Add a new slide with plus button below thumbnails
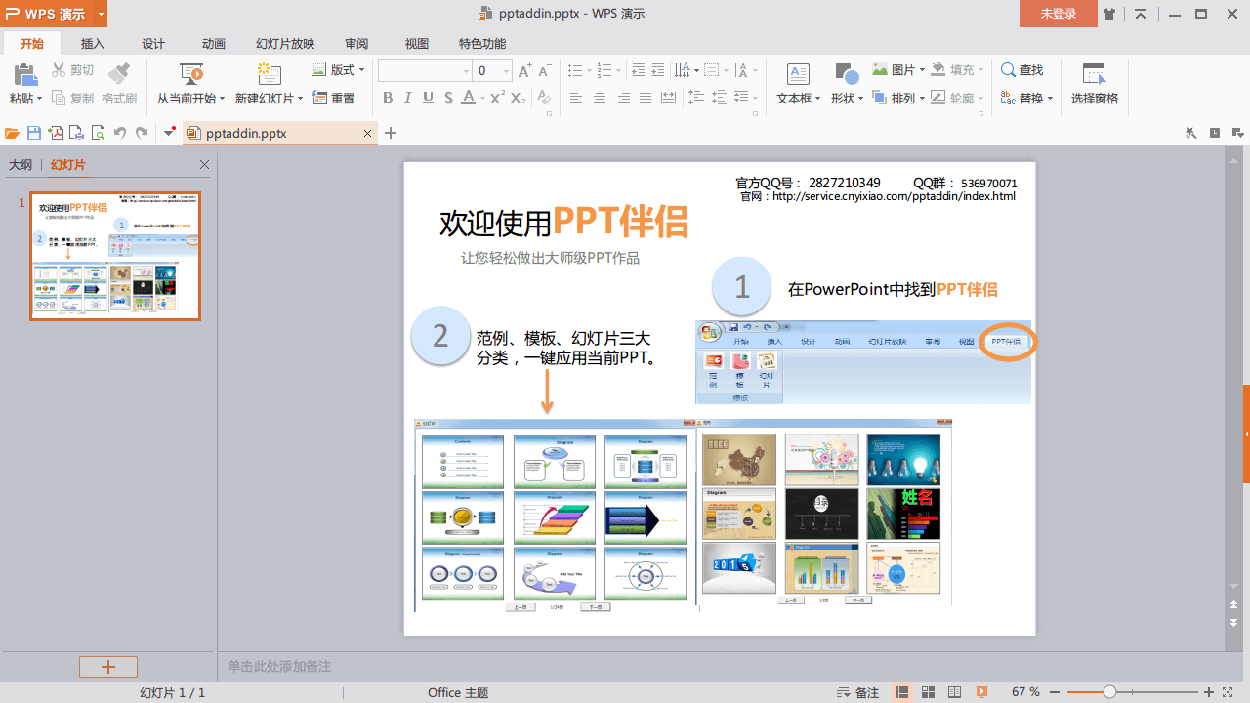This screenshot has height=703, width=1250. point(108,667)
